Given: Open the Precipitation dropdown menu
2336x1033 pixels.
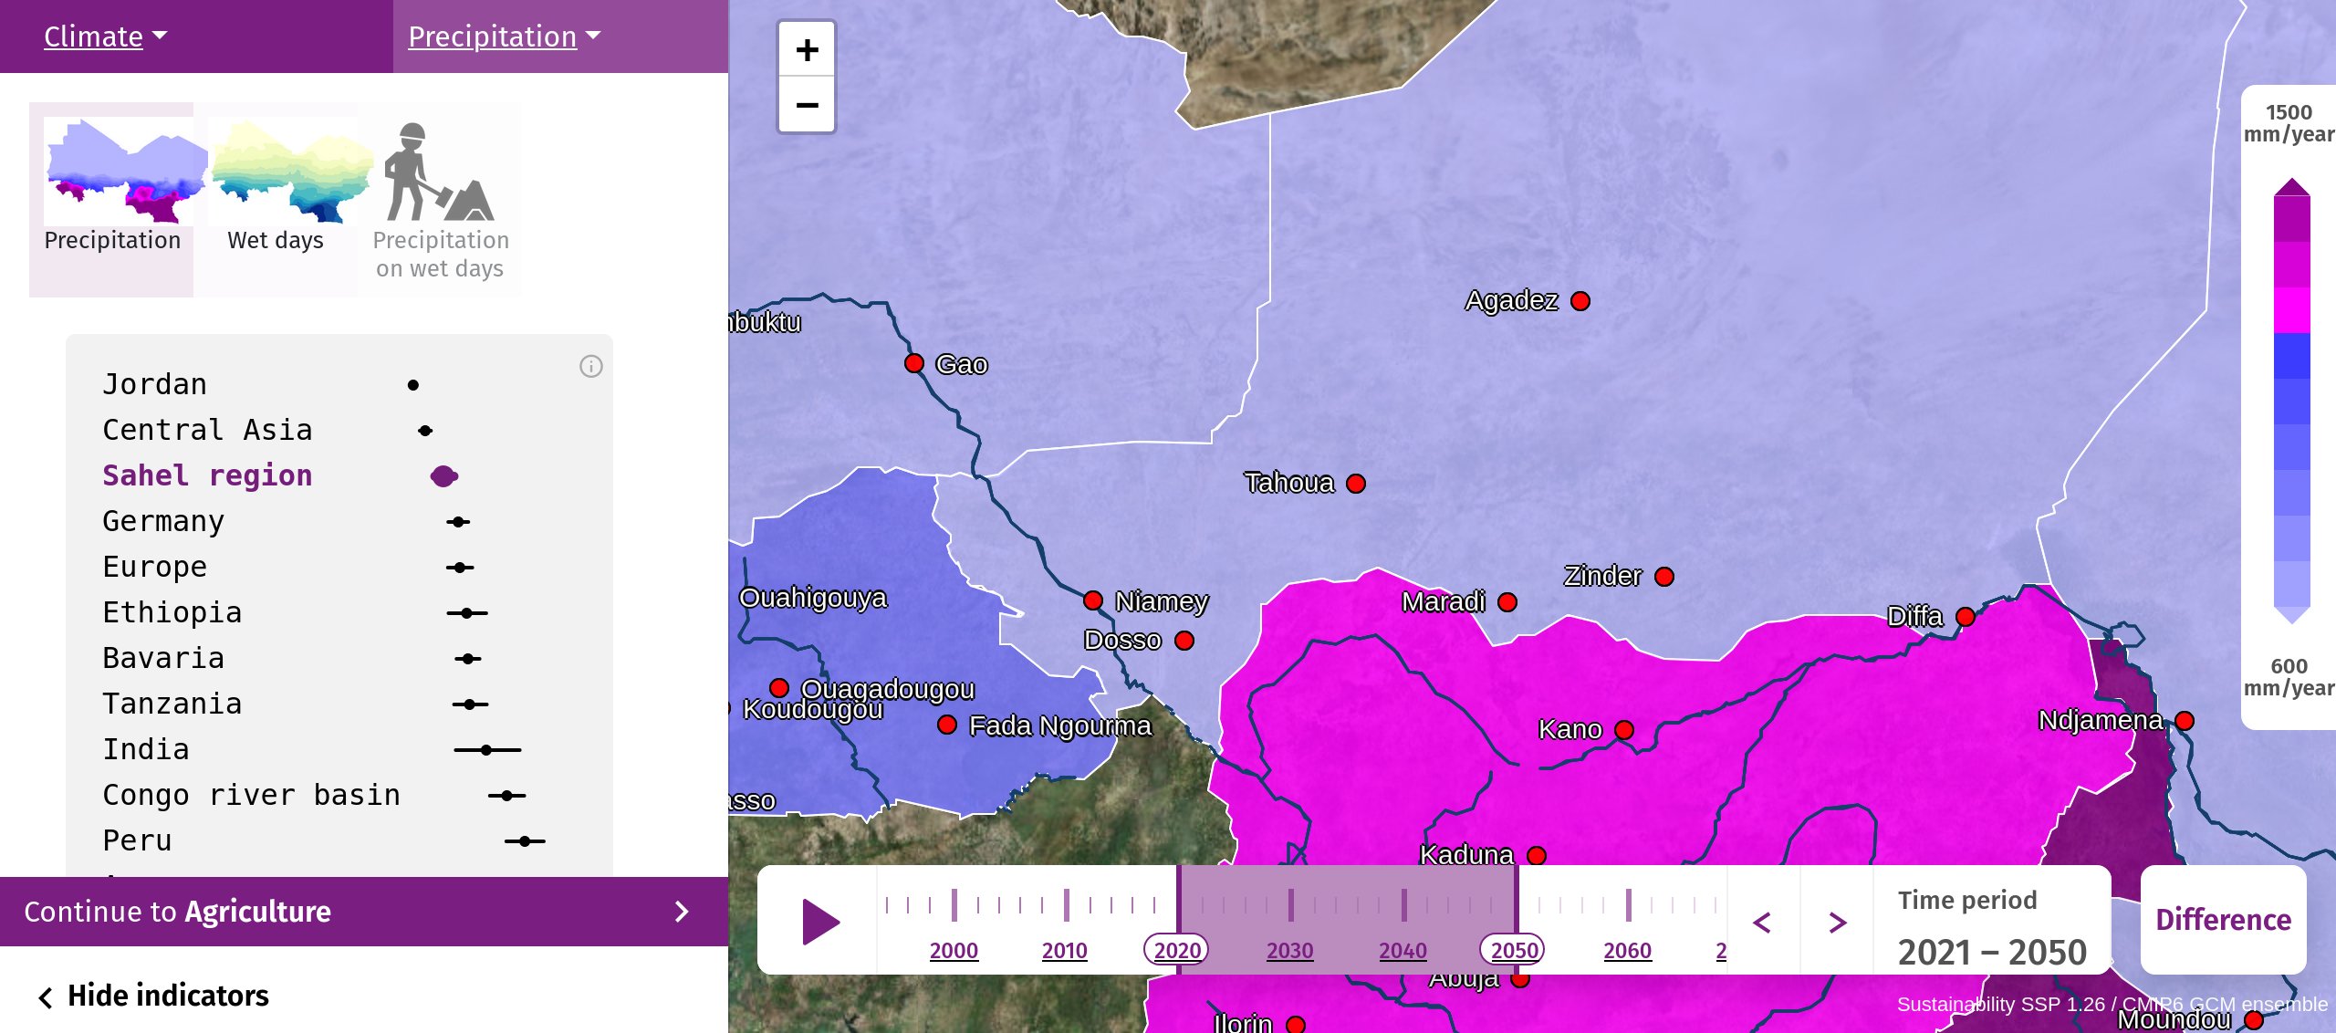Looking at the screenshot, I should click(505, 37).
